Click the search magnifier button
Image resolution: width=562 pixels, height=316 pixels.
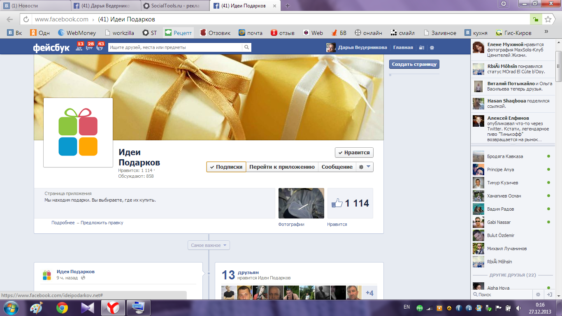point(246,47)
